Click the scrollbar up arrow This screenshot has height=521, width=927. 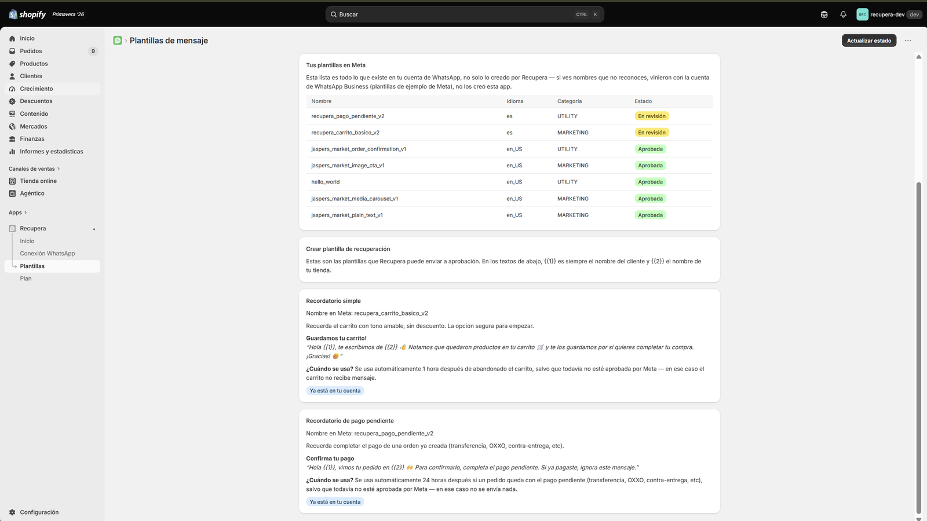click(x=918, y=57)
